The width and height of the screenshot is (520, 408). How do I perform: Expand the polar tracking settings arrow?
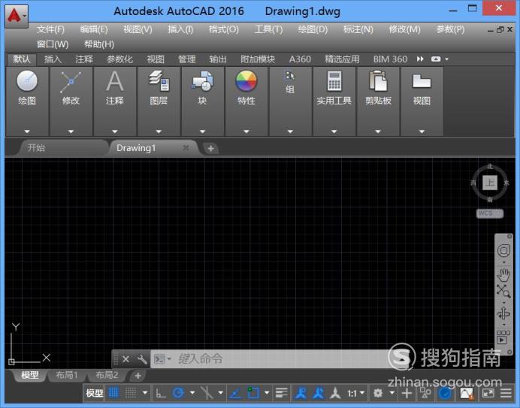click(192, 393)
